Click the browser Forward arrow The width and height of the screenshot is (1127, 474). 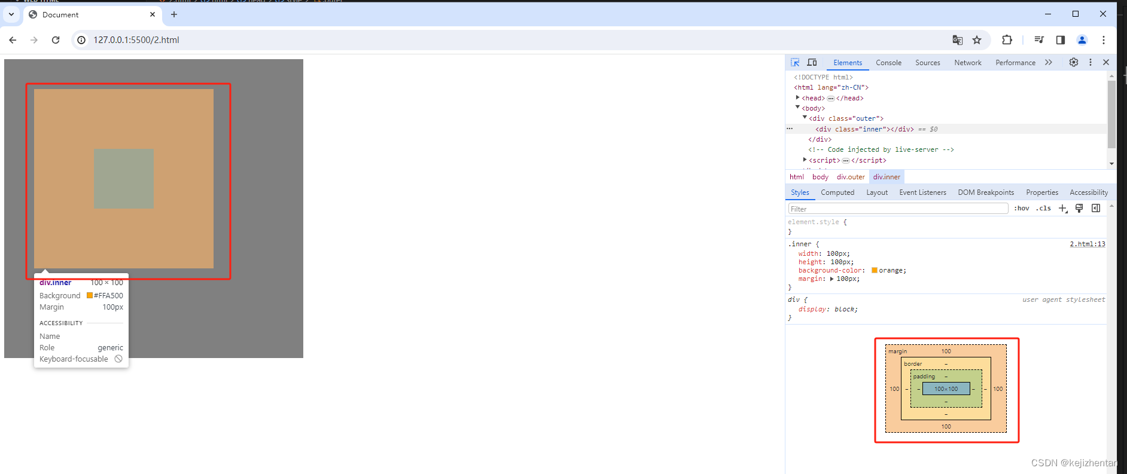pos(34,40)
